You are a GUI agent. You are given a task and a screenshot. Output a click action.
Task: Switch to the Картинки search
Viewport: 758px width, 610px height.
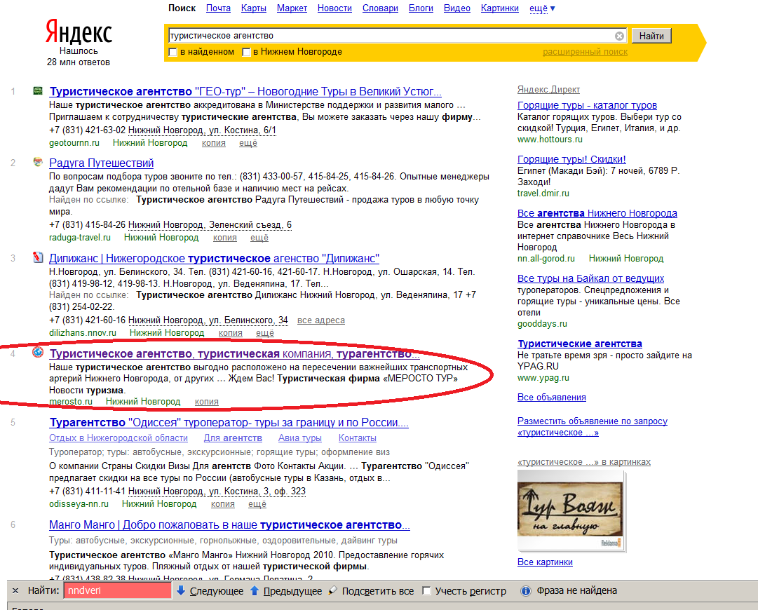coord(500,8)
